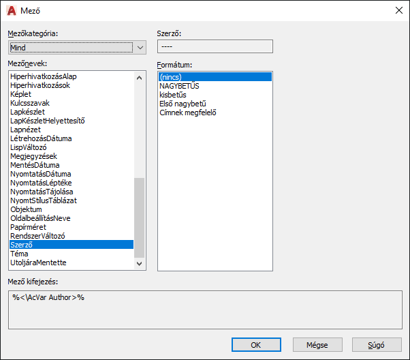The width and height of the screenshot is (410, 360).
Task: Open help with the Súgó button
Action: coord(377,345)
